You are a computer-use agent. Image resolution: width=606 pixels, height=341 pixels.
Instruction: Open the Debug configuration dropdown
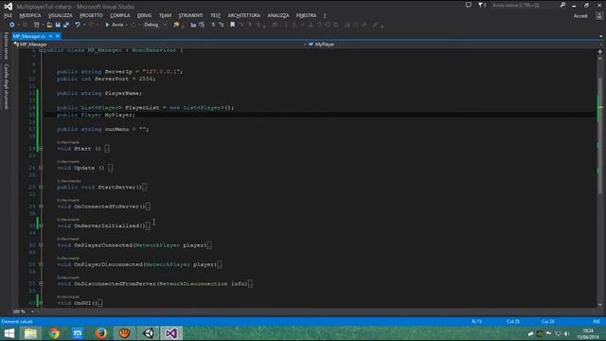click(155, 25)
